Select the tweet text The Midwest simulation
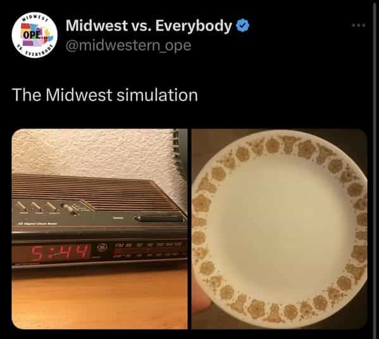The width and height of the screenshot is (379, 339). (104, 94)
